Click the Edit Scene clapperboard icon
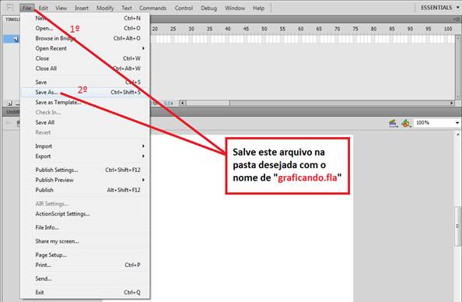Viewport: 462px width, 302px height. pos(393,123)
